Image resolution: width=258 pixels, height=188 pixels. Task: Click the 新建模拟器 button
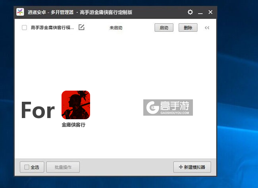tap(192, 167)
